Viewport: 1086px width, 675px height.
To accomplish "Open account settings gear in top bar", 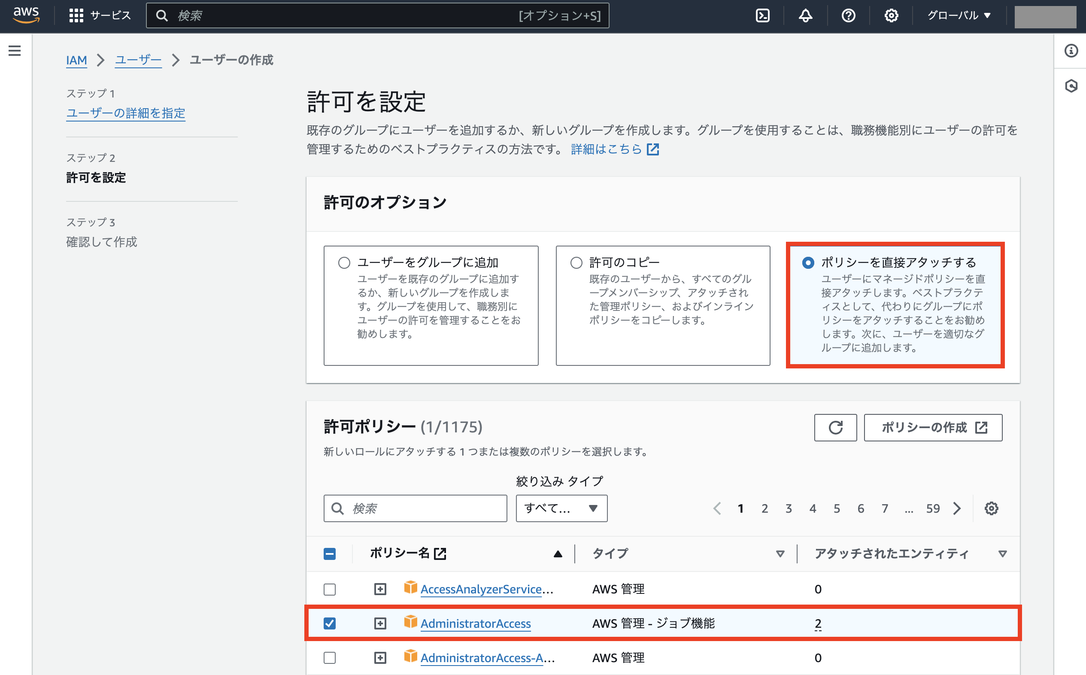I will 891,15.
